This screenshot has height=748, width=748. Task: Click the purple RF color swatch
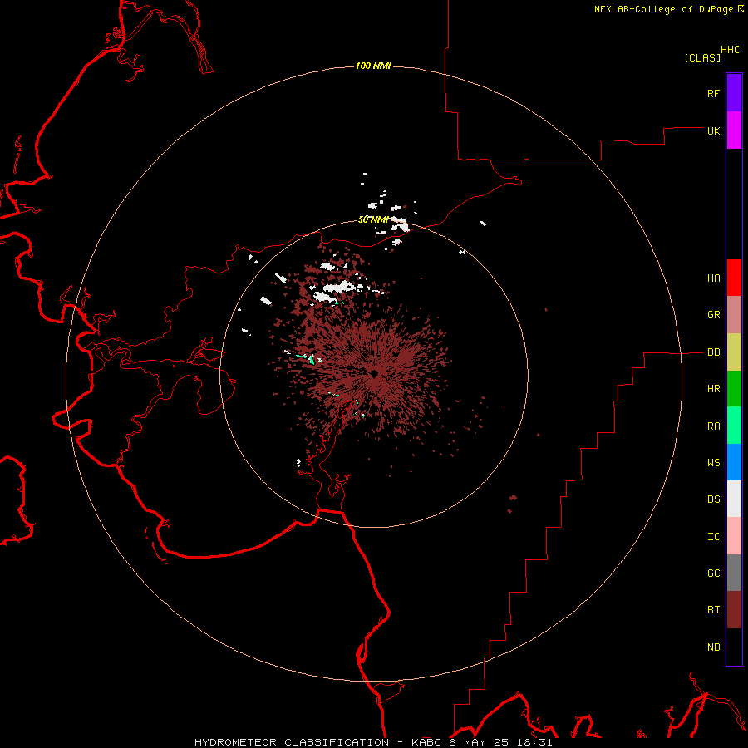(x=734, y=93)
